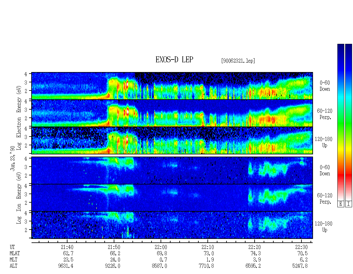Screen dimensions: 353x274
Task: Click the MLAT value 66.2
Action: pos(115,253)
